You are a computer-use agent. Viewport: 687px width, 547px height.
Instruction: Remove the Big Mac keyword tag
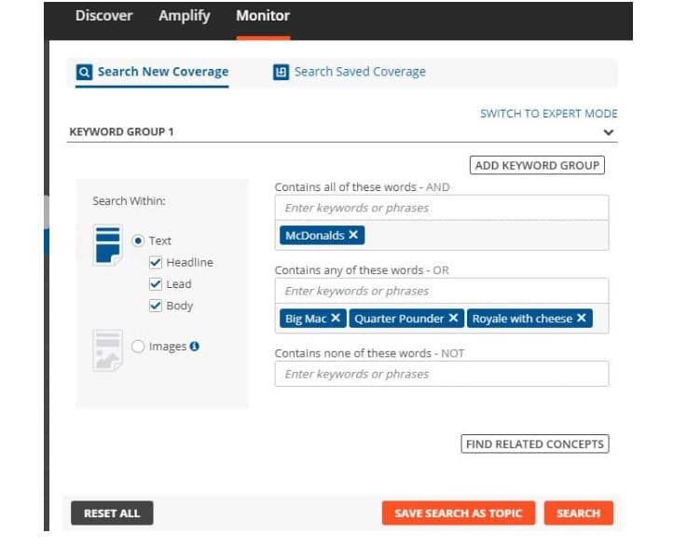[x=336, y=319]
